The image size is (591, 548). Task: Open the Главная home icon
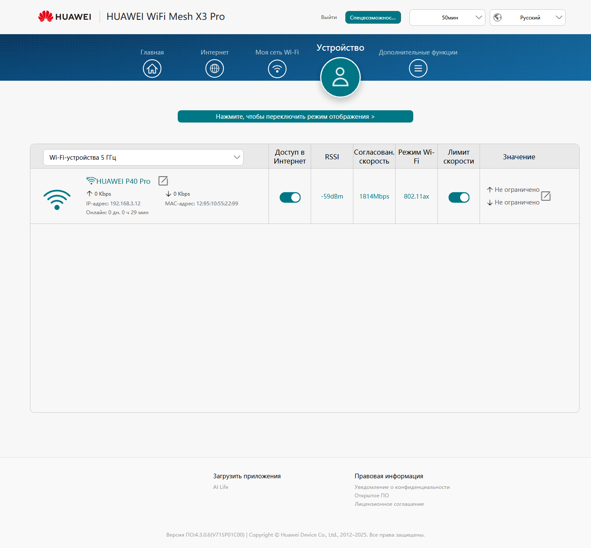[152, 68]
